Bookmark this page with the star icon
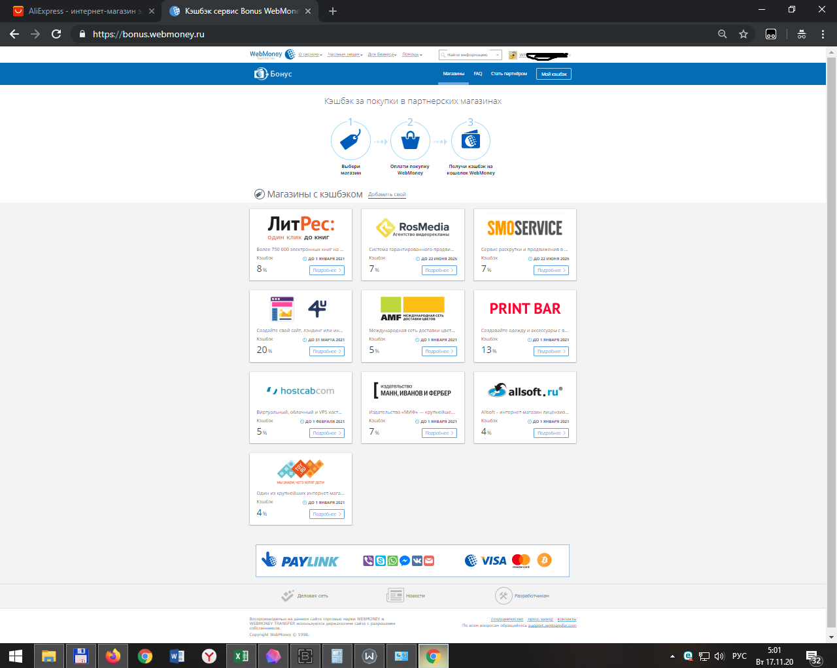 pos(743,34)
